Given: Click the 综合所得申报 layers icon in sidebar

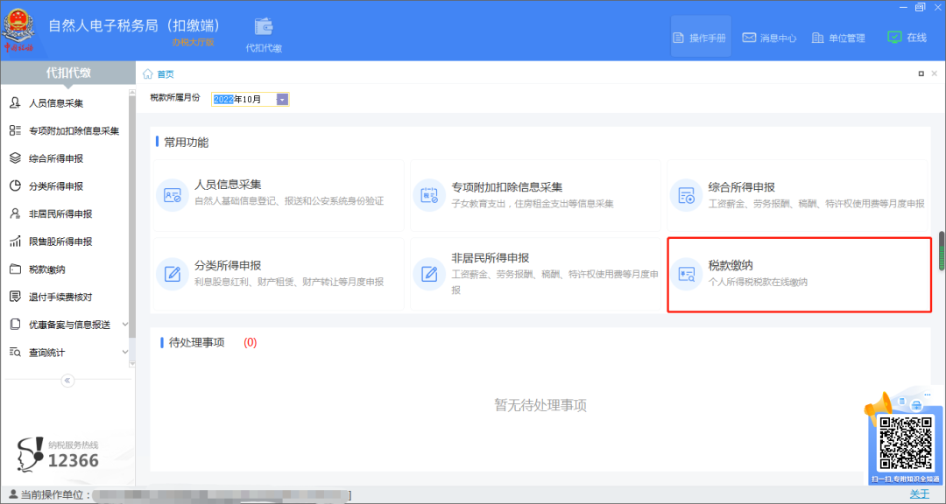Looking at the screenshot, I should [15, 158].
